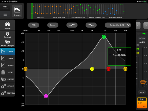Select the Default option
Image resolution: width=148 pixels, height=111 pixels.
pos(8,35)
